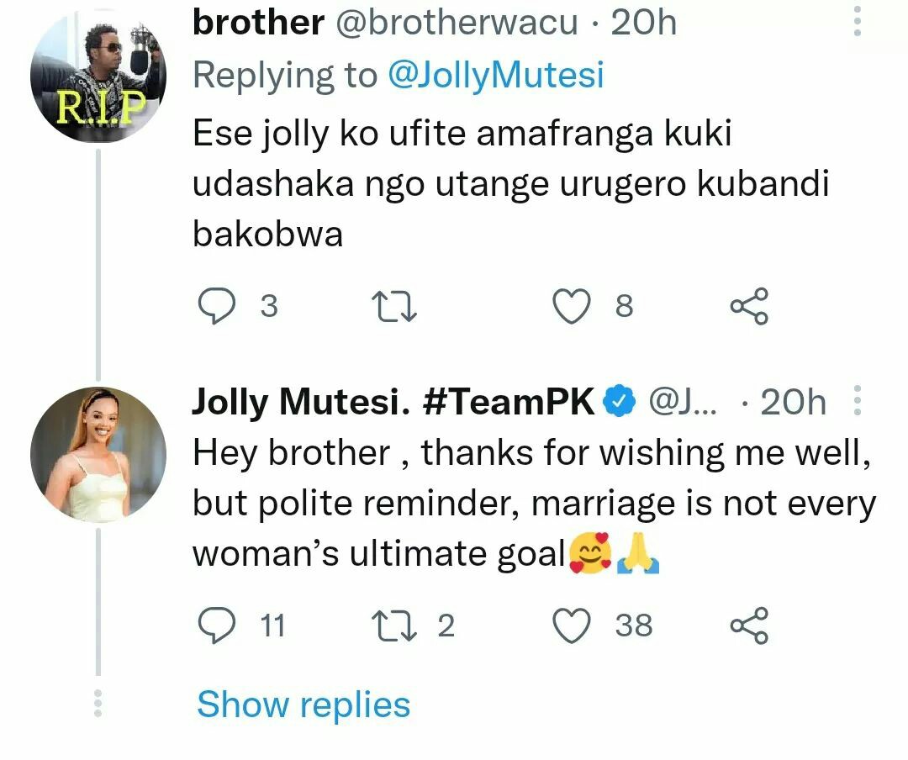This screenshot has height=760, width=908.
Task: View Jolly Mutesi's profile picture
Action: pyautogui.click(x=98, y=455)
